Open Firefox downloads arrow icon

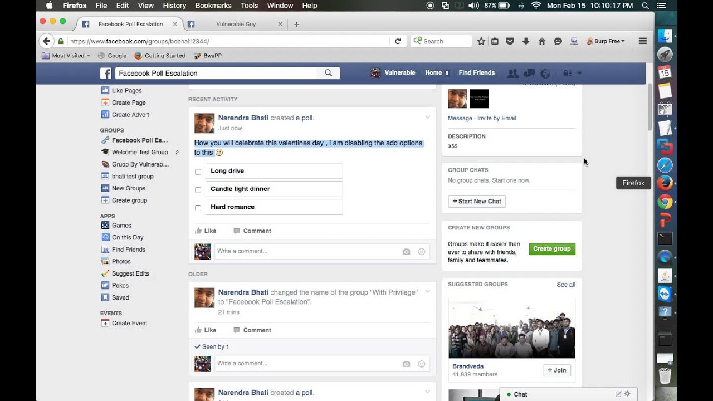pyautogui.click(x=526, y=41)
